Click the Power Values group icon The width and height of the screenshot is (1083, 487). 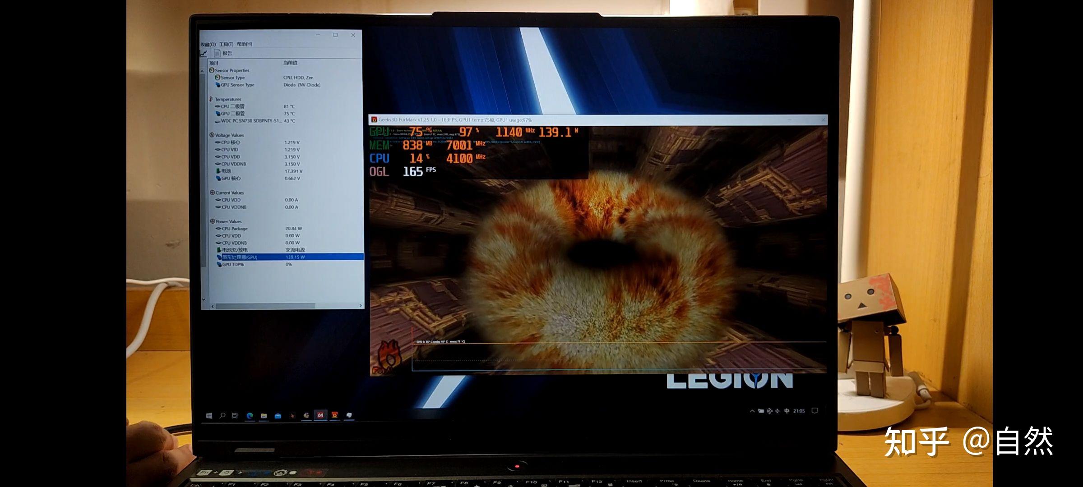click(213, 221)
